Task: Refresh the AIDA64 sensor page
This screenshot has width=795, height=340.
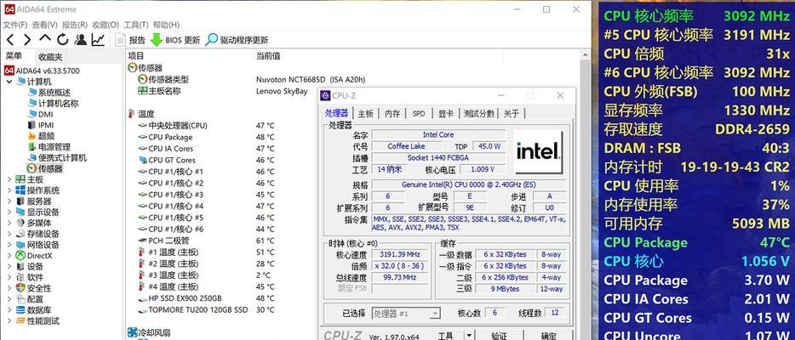Action: click(x=62, y=40)
